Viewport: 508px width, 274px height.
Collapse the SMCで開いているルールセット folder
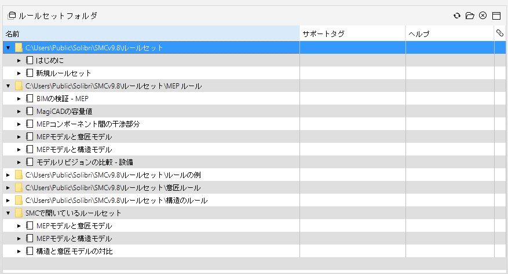8,213
